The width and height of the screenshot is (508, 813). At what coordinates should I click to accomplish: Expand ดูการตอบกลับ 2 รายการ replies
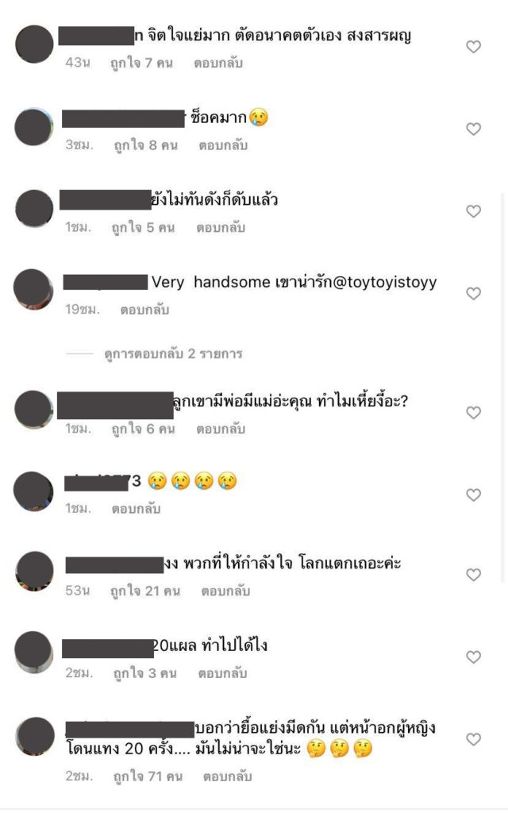click(173, 354)
